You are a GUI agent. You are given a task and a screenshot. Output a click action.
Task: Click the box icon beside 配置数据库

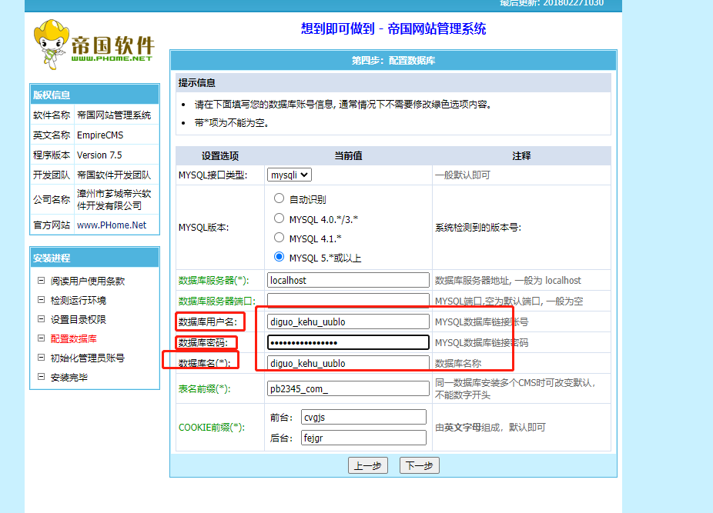[41, 338]
